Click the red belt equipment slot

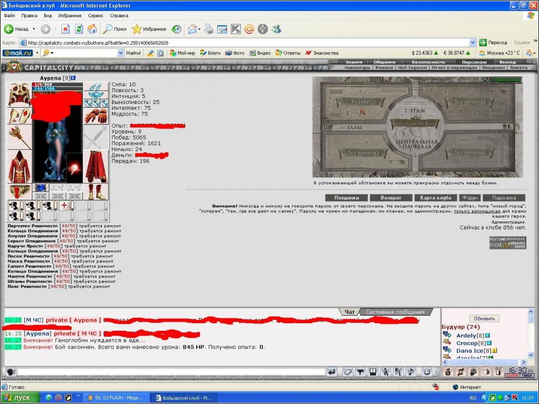click(19, 192)
